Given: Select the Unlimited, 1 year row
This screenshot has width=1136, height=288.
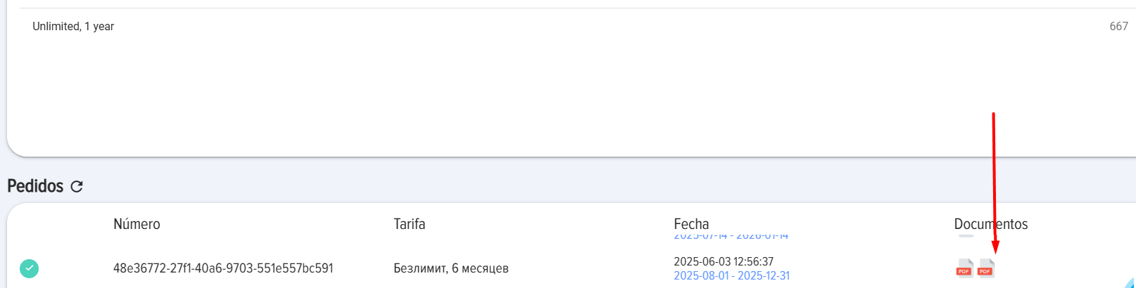Looking at the screenshot, I should 73,27.
